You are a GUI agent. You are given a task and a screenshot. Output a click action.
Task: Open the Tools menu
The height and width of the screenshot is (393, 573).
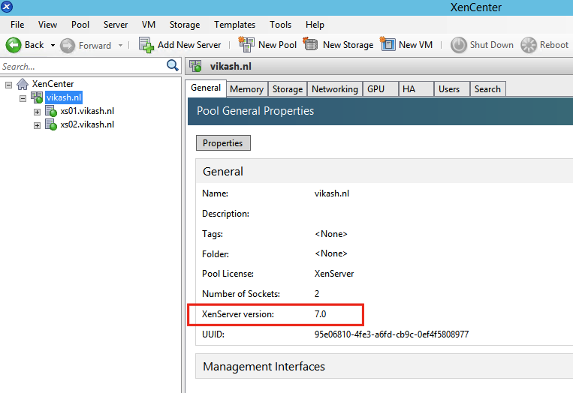click(x=280, y=25)
